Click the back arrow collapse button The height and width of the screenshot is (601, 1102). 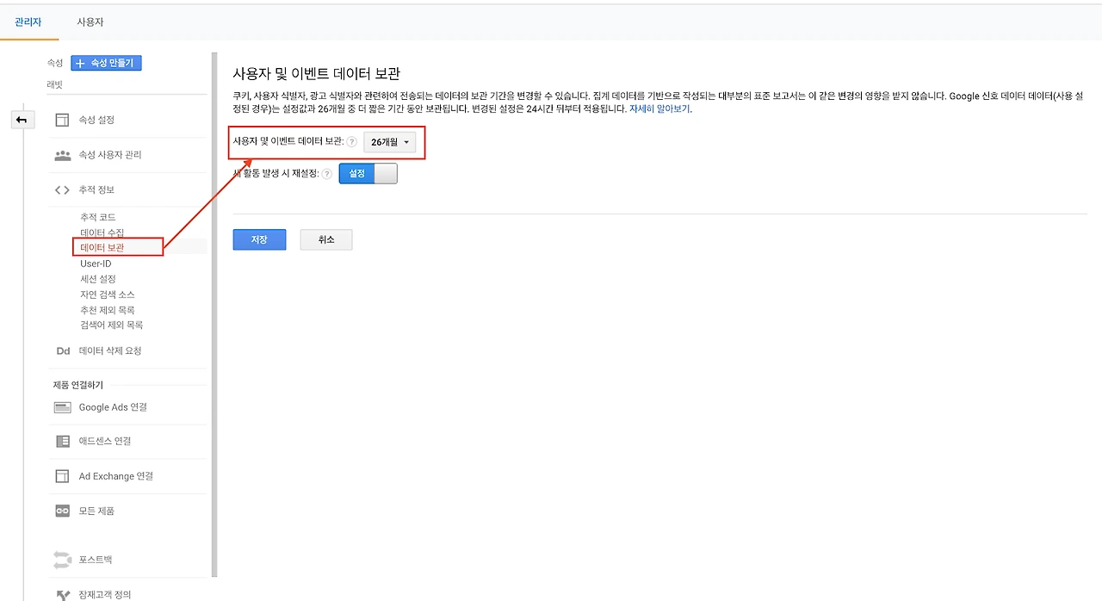tap(22, 121)
